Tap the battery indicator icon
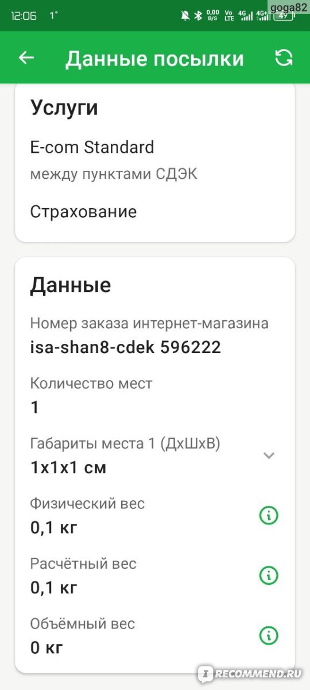Image resolution: width=310 pixels, height=690 pixels. click(x=283, y=16)
